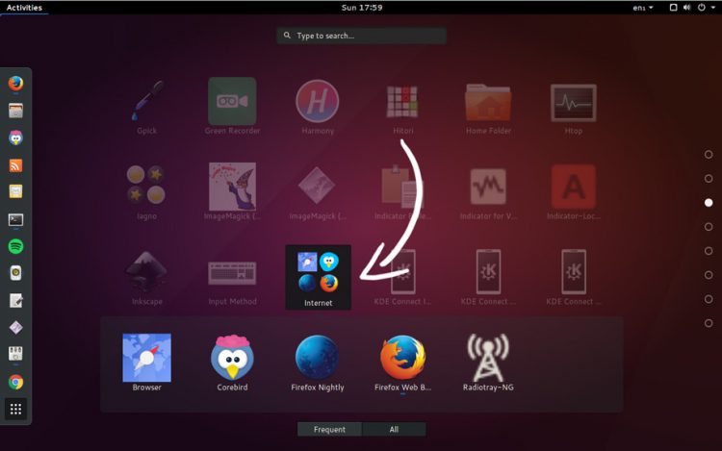722x451 pixels.
Task: Launch Green Recorder
Action: (x=232, y=107)
